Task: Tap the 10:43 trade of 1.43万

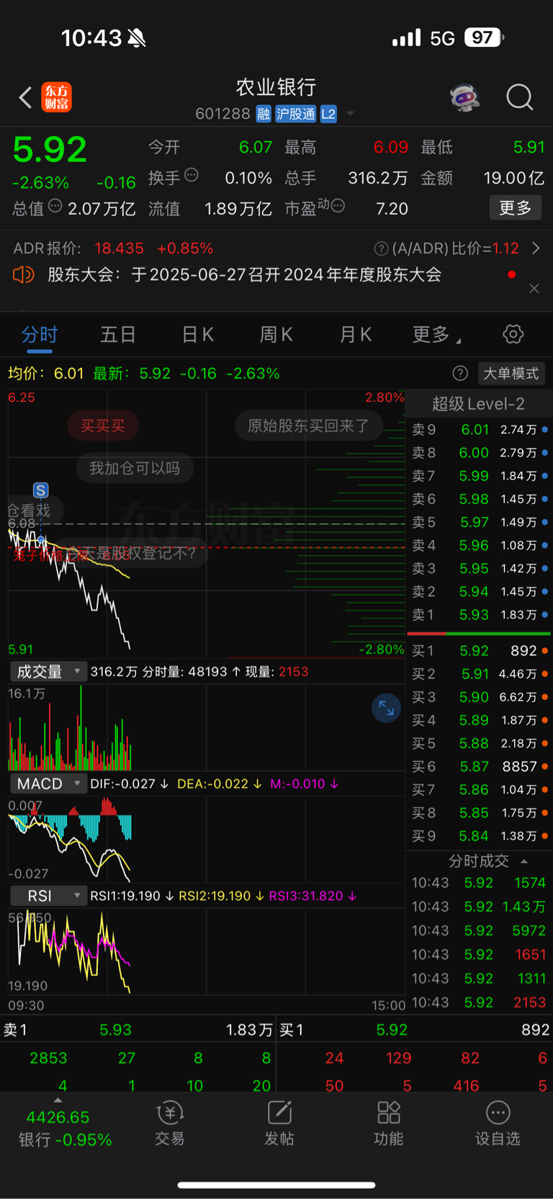Action: (479, 907)
